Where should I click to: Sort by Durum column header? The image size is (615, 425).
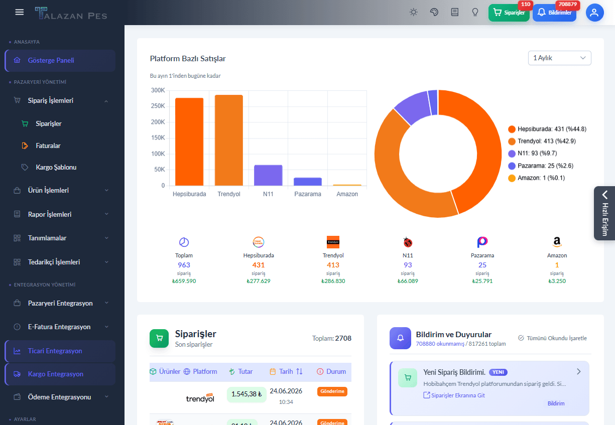[x=331, y=372]
